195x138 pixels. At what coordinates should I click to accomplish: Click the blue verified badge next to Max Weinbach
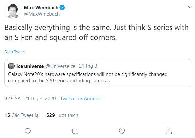pyautogui.click(x=62, y=8)
